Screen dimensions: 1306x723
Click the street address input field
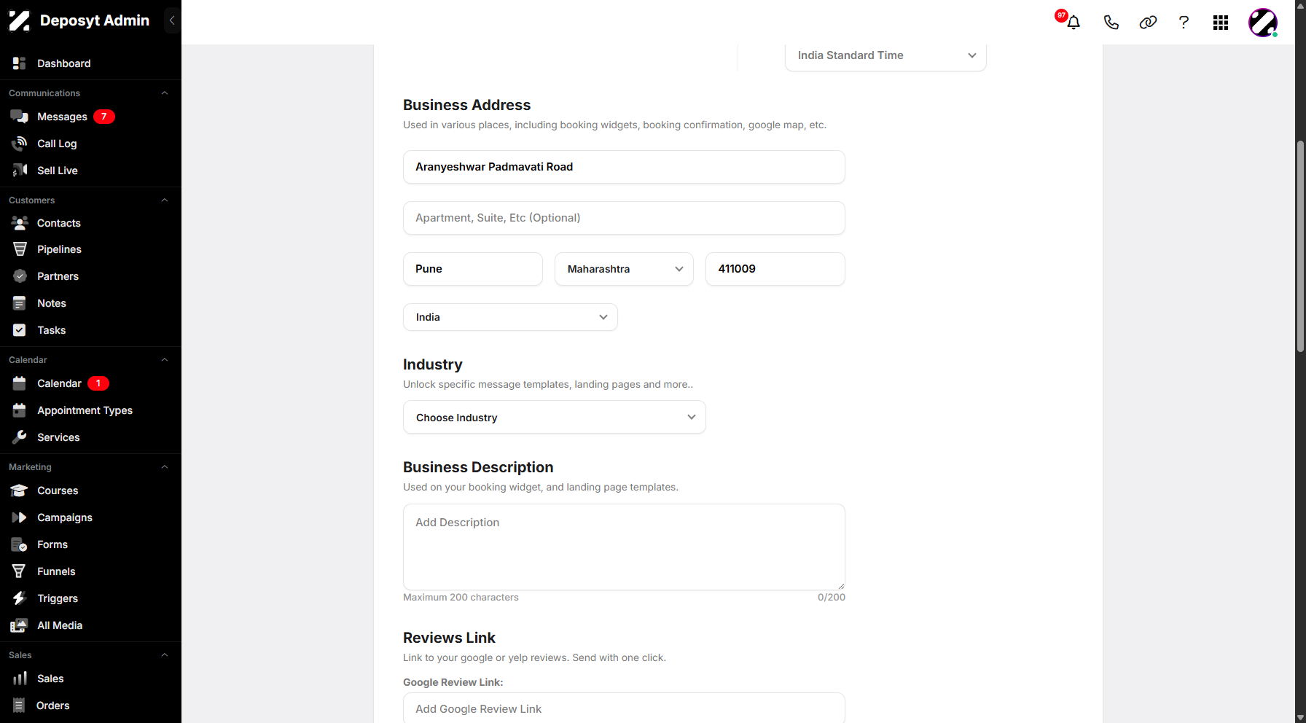(x=624, y=167)
